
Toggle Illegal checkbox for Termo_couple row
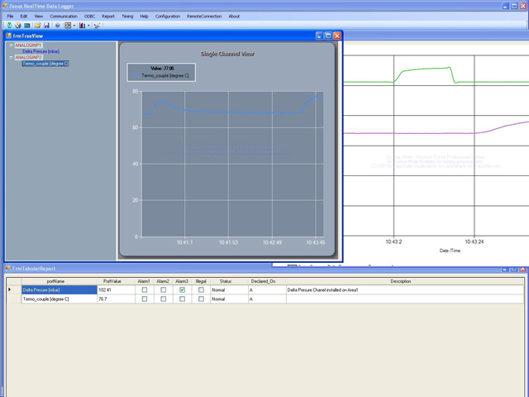tap(201, 299)
